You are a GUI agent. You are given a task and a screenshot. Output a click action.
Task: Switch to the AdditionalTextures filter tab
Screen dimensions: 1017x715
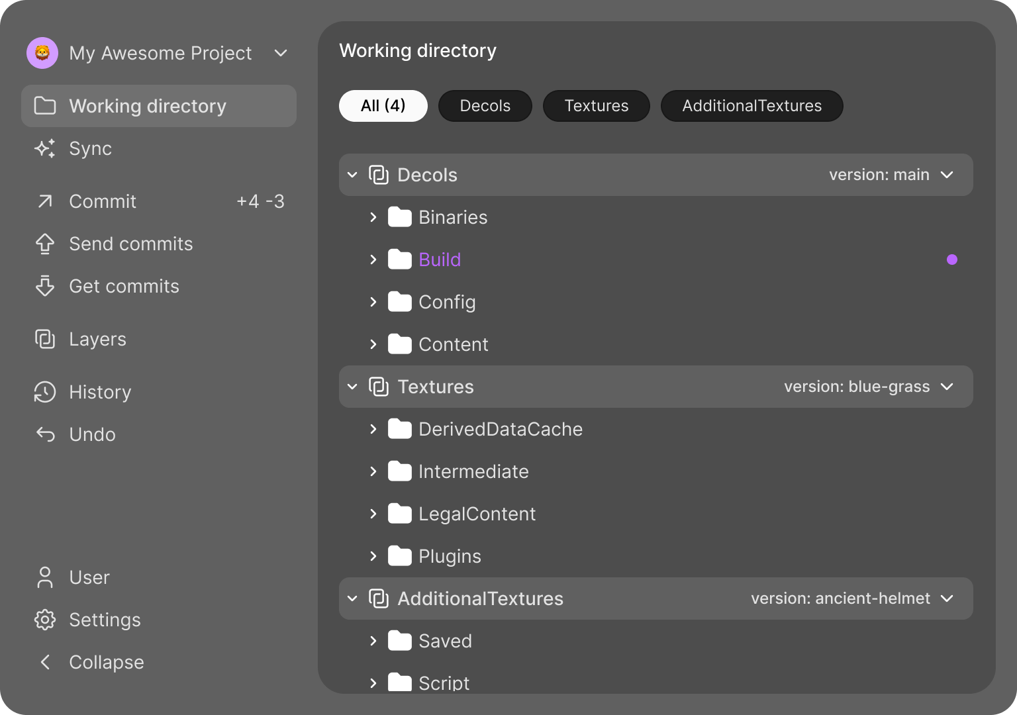pos(751,106)
